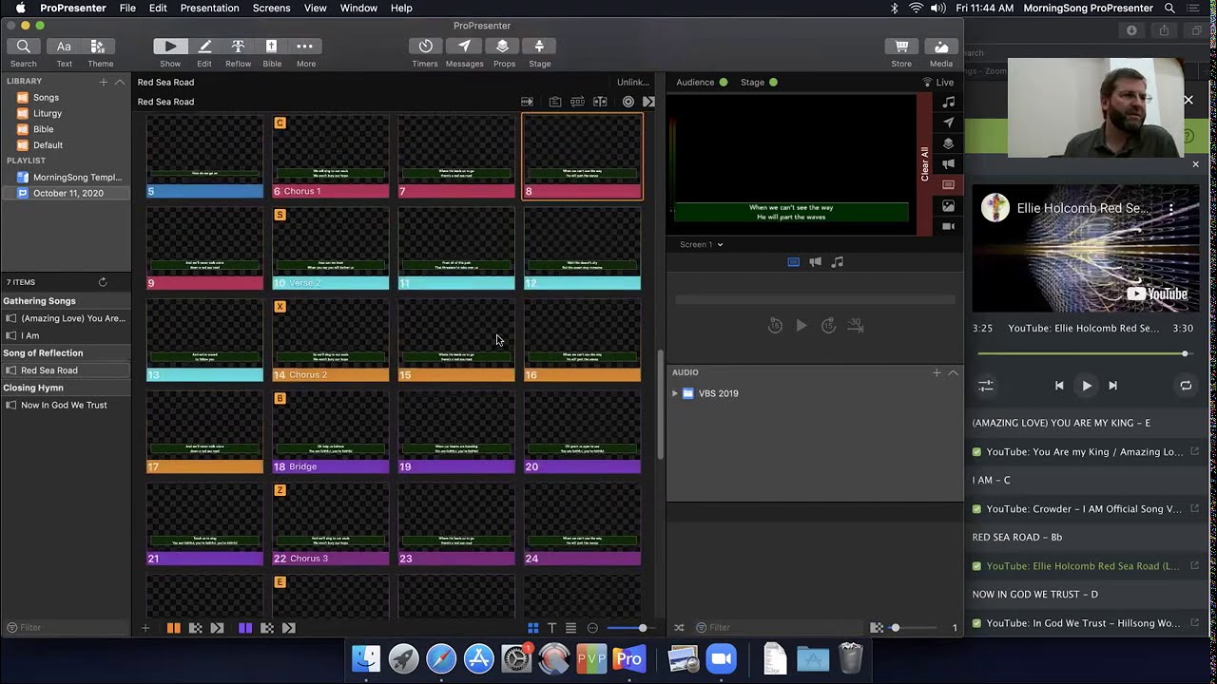The height and width of the screenshot is (684, 1217).
Task: Collapse the Audio panel
Action: 953,372
